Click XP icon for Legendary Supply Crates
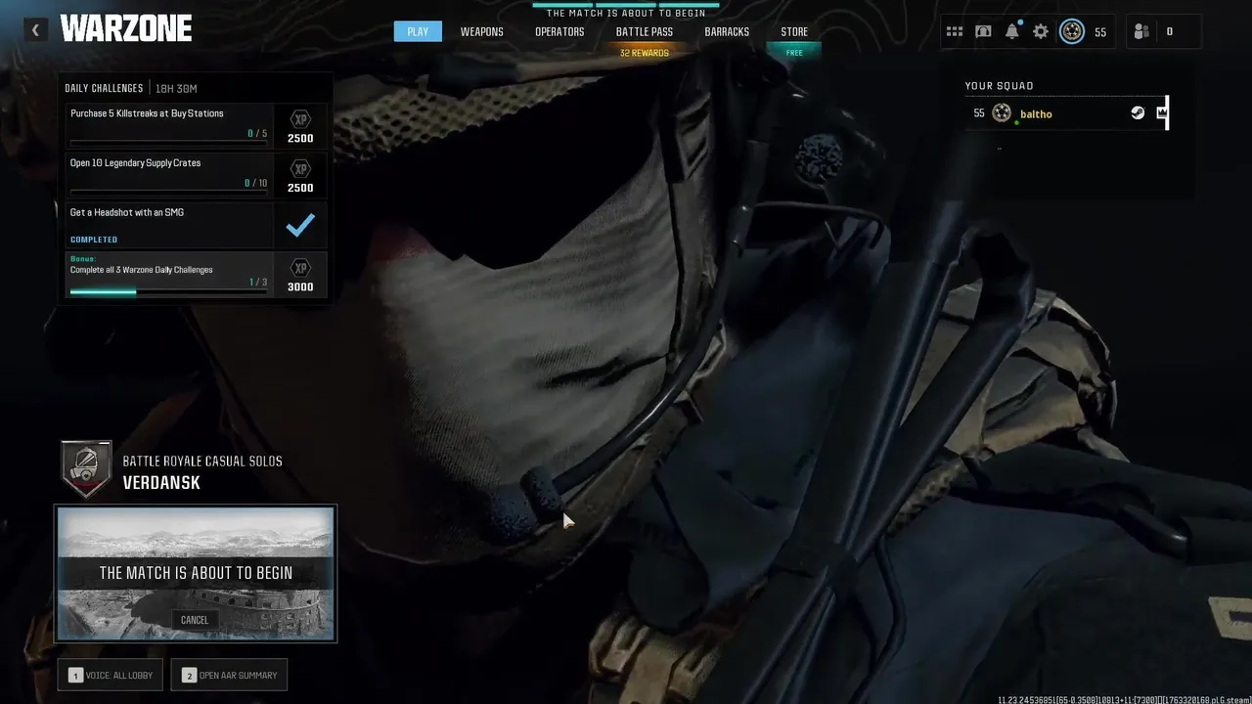 (300, 169)
